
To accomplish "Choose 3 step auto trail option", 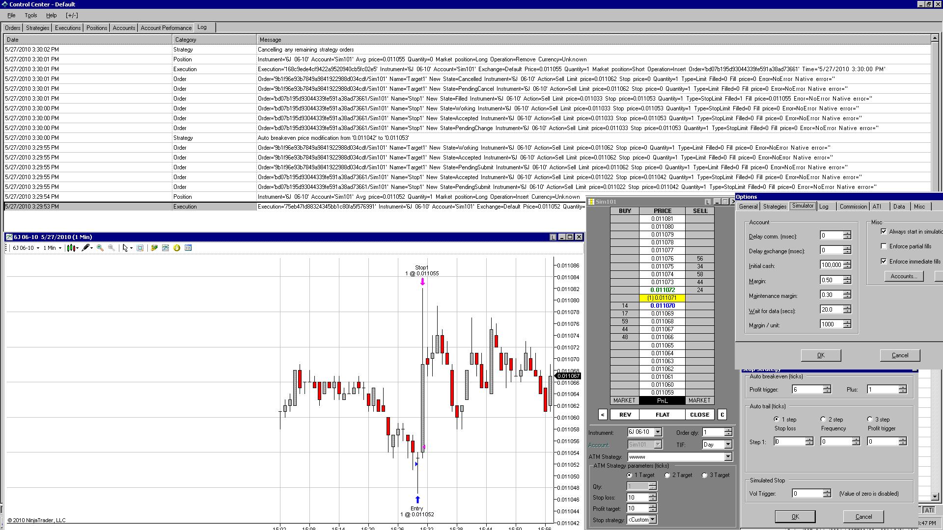I will [x=870, y=419].
